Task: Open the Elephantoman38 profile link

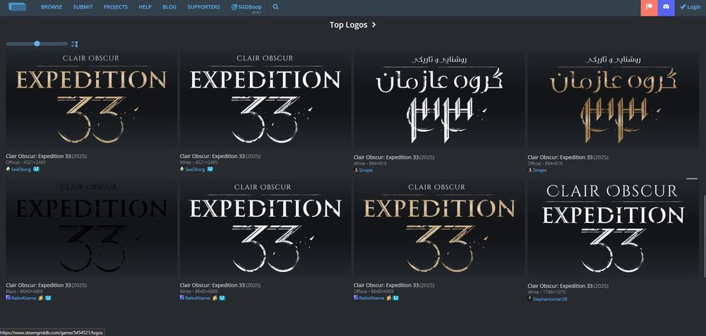Action: pos(550,299)
